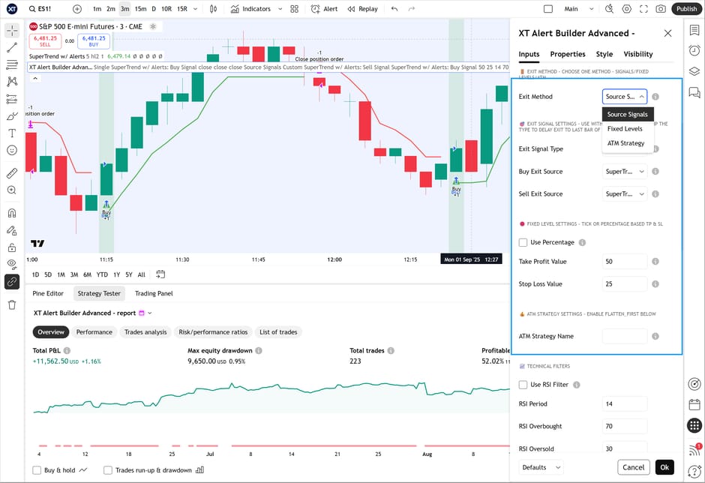
Task: Select the brush drawing tool
Action: coord(12,116)
